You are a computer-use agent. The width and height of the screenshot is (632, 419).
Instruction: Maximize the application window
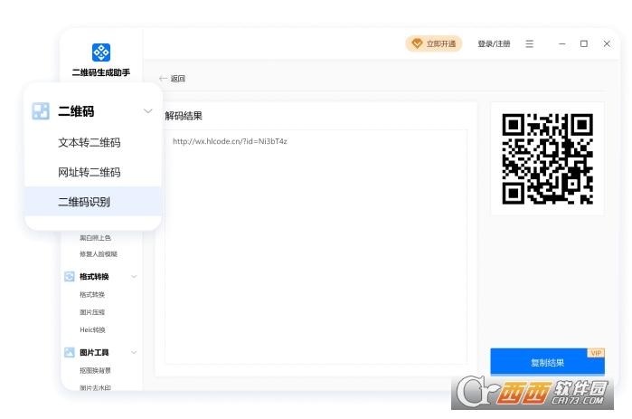[584, 43]
